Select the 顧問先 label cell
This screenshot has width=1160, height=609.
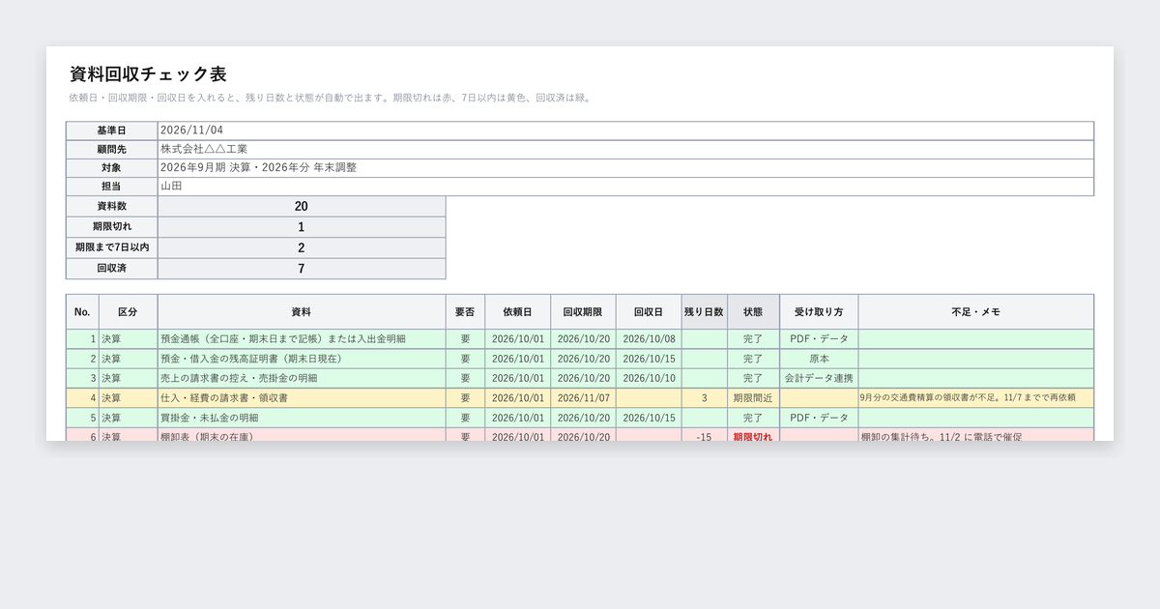pos(112,149)
